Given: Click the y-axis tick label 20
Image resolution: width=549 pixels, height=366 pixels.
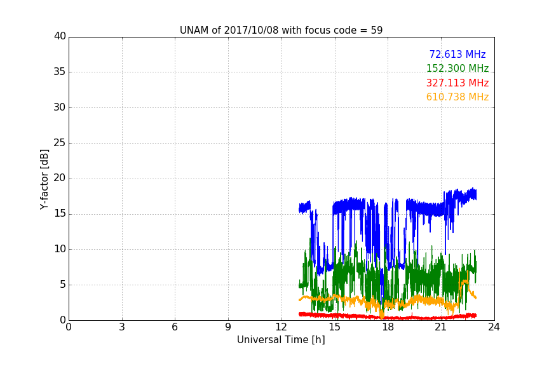Looking at the screenshot, I should pyautogui.click(x=60, y=178).
